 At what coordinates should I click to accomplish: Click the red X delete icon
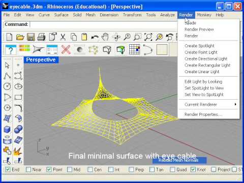pyautogui.click(x=66, y=49)
